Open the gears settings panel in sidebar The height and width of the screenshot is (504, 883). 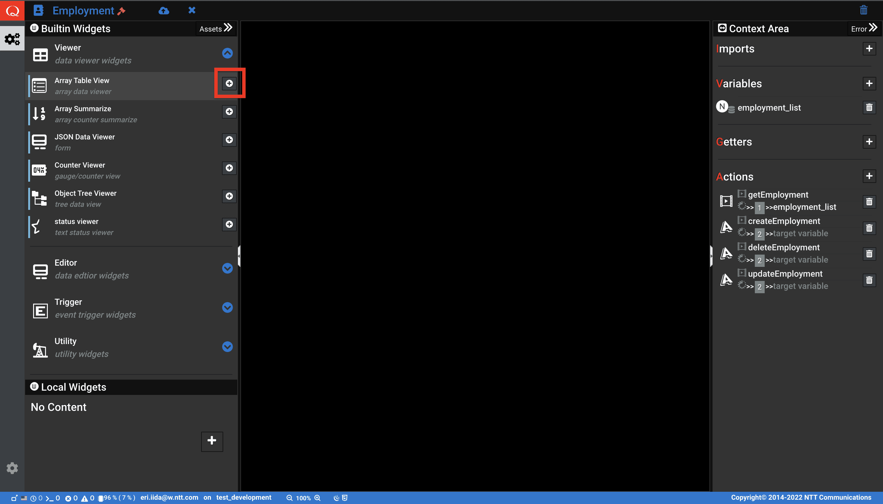click(x=12, y=39)
